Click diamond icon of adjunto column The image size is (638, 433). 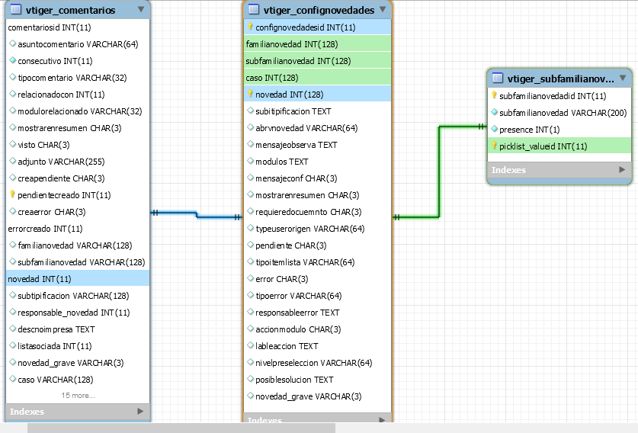point(13,161)
